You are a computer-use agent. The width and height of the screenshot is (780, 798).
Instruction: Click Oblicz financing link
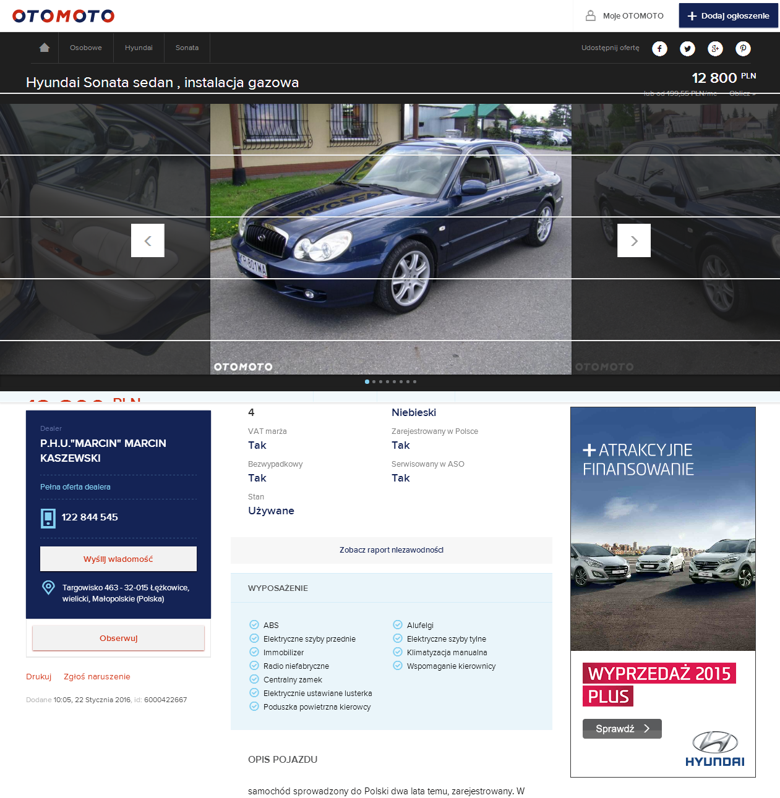pos(742,93)
